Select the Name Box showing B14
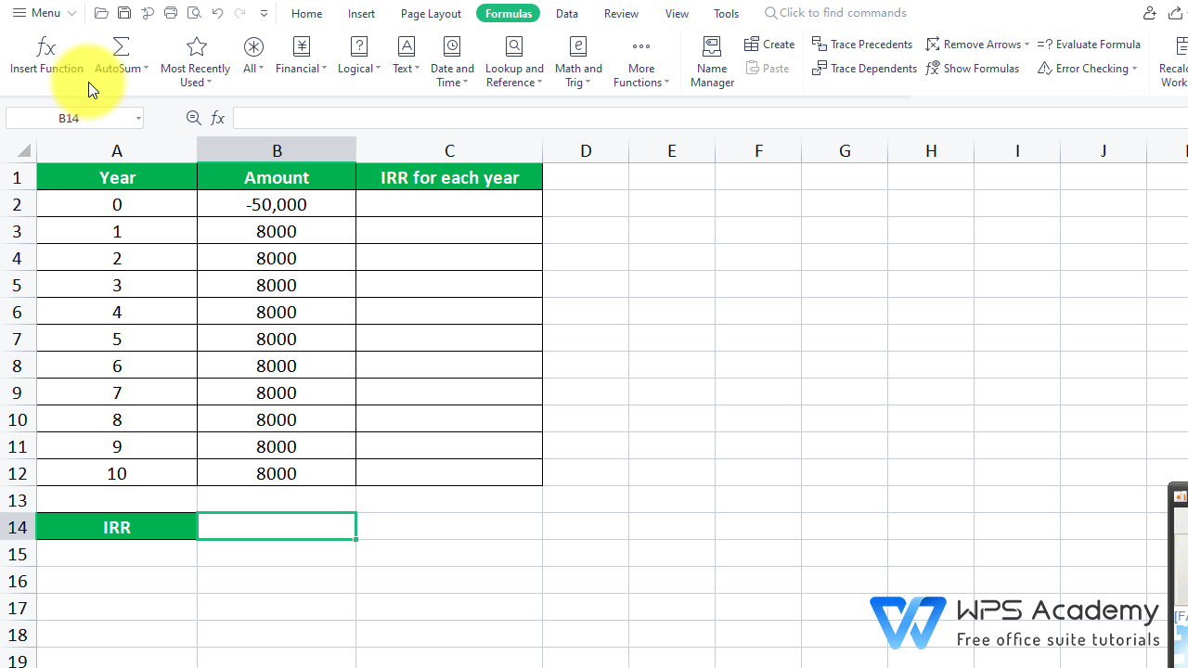Screen dimensions: 1188x668 pyautogui.click(x=69, y=117)
